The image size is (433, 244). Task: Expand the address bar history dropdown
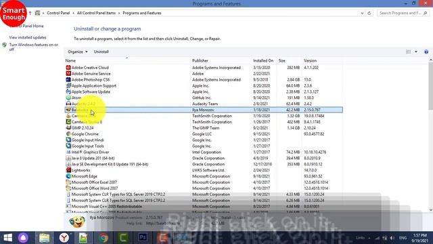pyautogui.click(x=362, y=13)
